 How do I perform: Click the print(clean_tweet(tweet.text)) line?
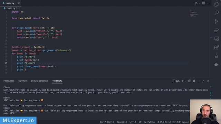click(36, 66)
